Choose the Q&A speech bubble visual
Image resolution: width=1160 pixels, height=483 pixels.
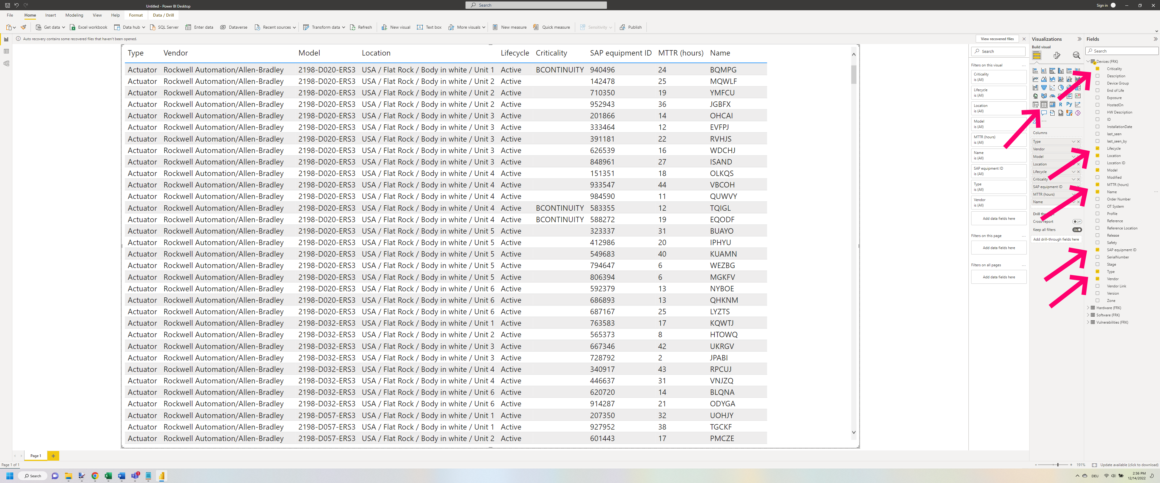pyautogui.click(x=1044, y=113)
